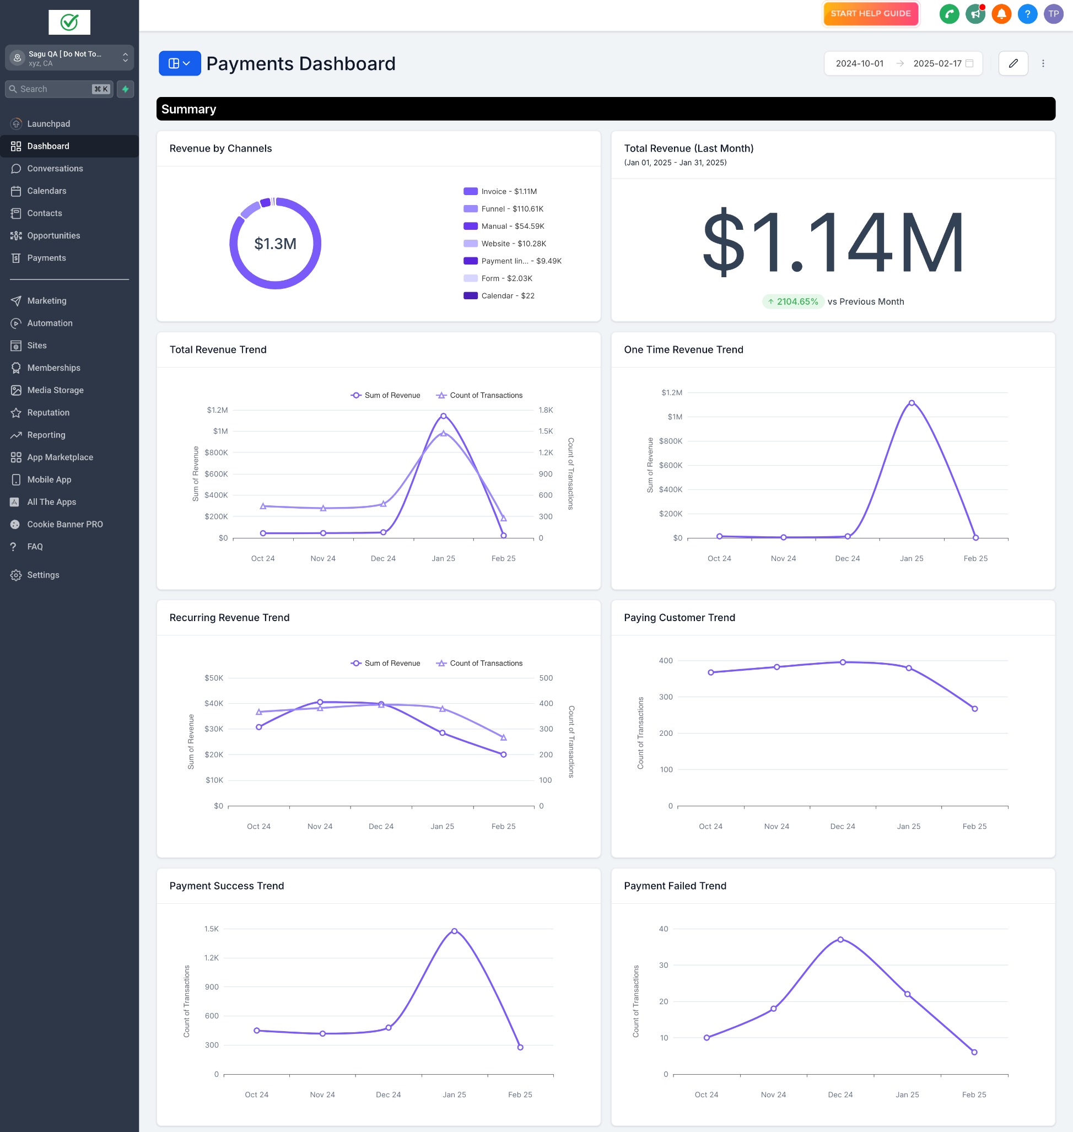
Task: Open the three-dot more options menu
Action: [x=1043, y=63]
